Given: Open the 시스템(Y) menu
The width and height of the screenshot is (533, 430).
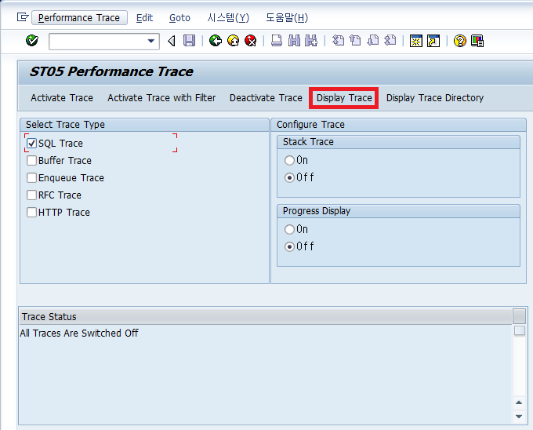Looking at the screenshot, I should tap(228, 18).
